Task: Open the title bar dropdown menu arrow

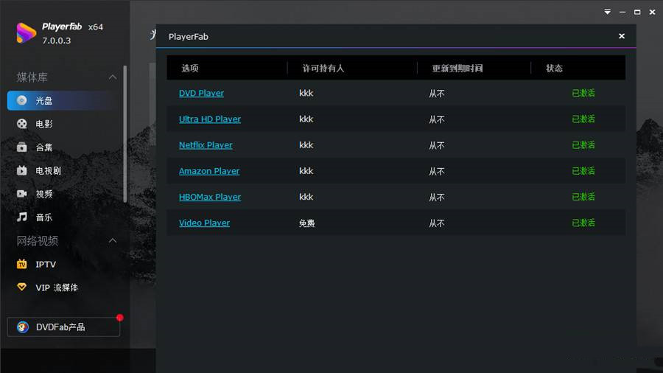Action: [x=607, y=12]
